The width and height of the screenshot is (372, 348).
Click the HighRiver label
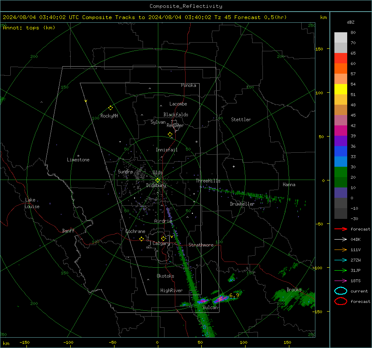[172, 290]
